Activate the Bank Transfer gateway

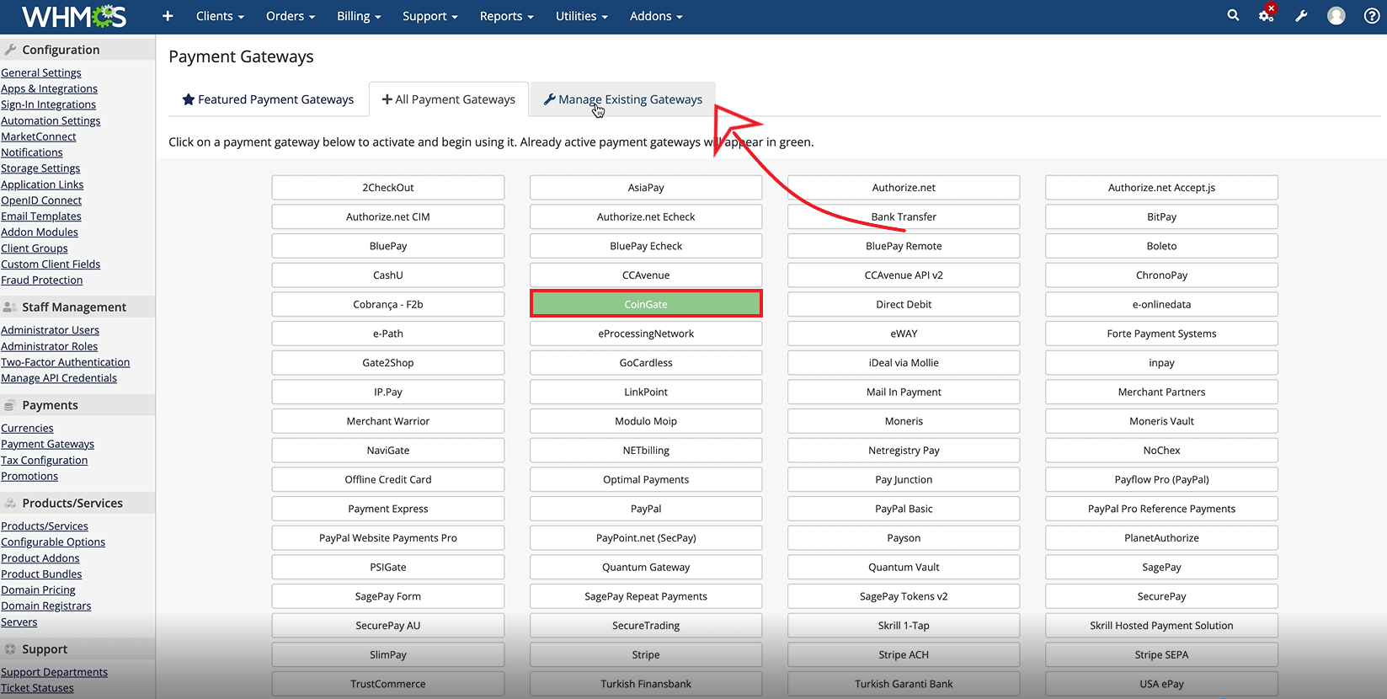[x=904, y=216]
